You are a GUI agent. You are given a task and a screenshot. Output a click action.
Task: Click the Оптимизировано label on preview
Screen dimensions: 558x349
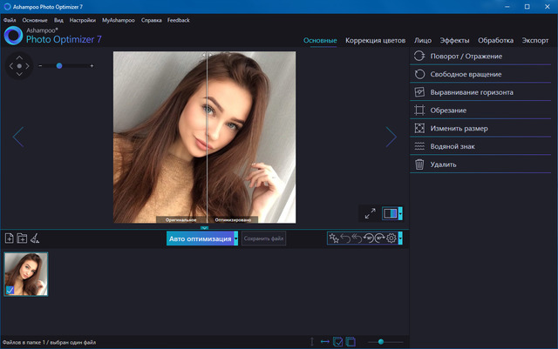pyautogui.click(x=233, y=220)
